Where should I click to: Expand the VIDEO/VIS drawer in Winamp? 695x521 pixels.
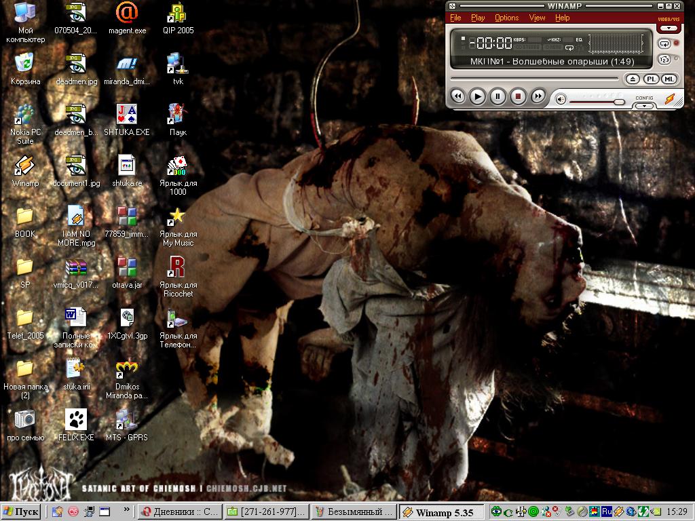(669, 28)
